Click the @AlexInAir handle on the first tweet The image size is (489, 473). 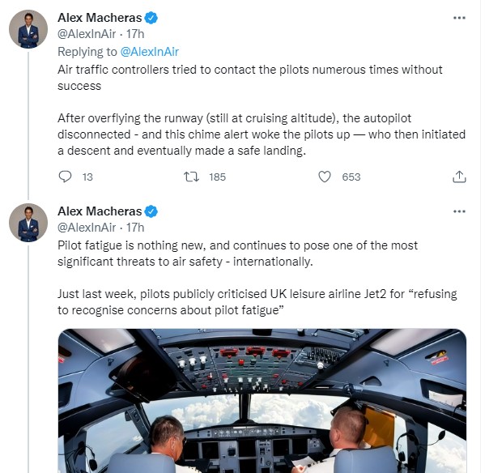pyautogui.click(x=87, y=35)
